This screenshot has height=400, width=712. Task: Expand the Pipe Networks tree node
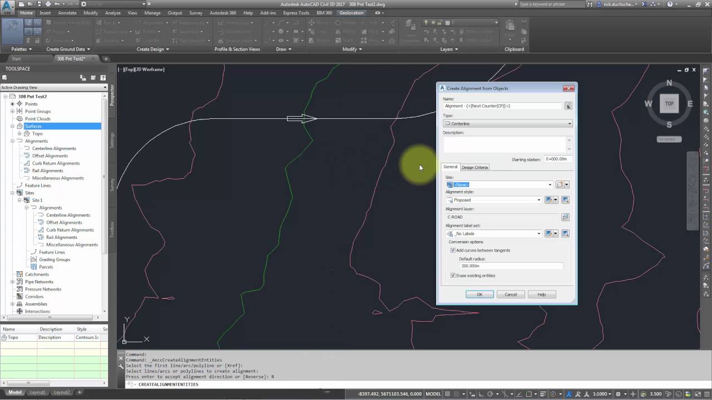pyautogui.click(x=13, y=282)
